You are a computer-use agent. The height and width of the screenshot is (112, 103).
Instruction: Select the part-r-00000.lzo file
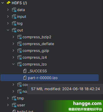coord(49,78)
